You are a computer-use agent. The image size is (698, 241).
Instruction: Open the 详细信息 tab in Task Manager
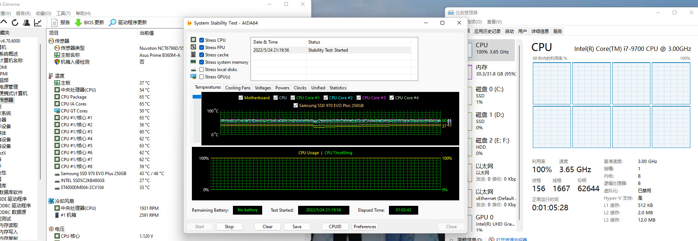coord(540,31)
